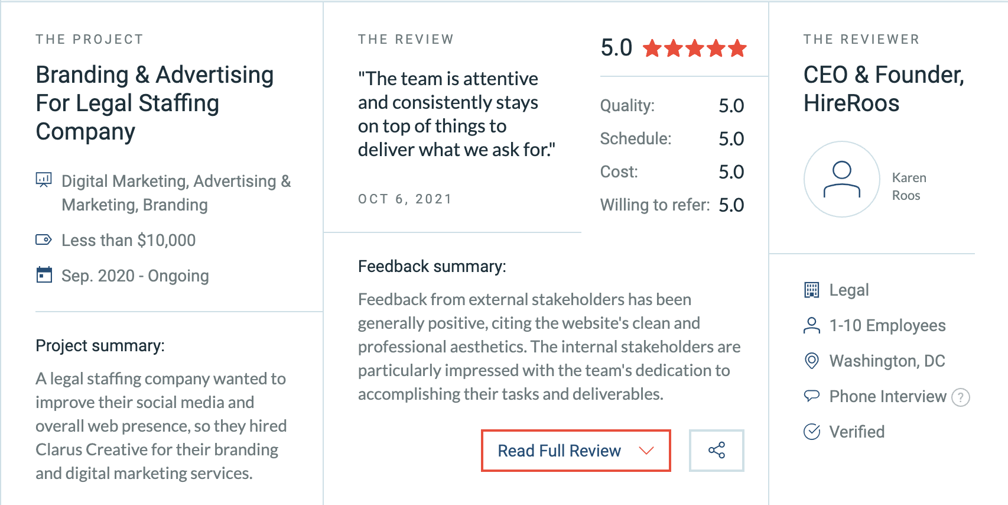Click the chevron in Read Full Review
This screenshot has width=1008, height=505.
click(646, 451)
